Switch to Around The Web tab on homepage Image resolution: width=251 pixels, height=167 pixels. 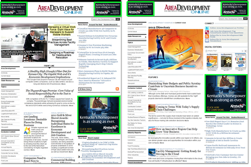[x=95, y=25]
